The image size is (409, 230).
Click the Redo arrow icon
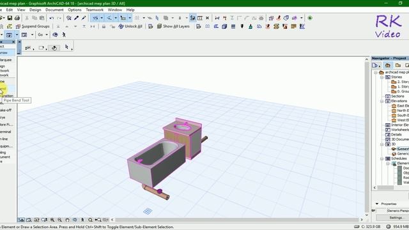[x=59, y=18]
